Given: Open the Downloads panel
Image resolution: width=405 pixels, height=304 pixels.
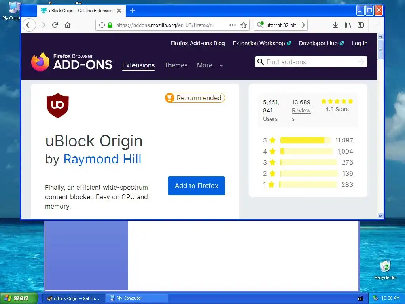Looking at the screenshot, I should tap(335, 25).
